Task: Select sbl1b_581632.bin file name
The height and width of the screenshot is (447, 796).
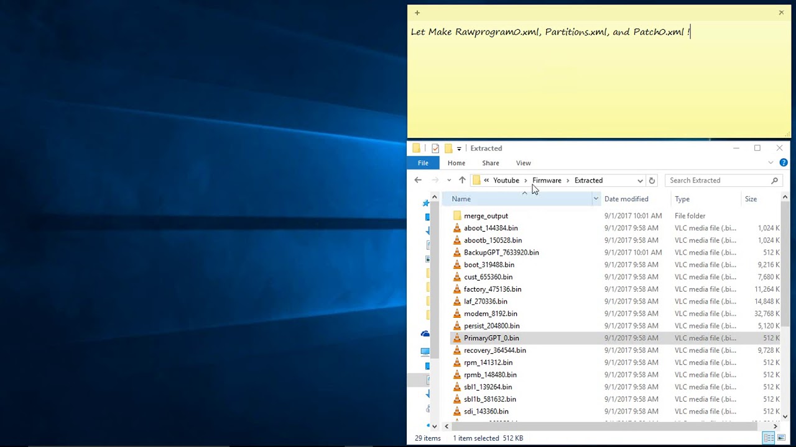Action: point(490,399)
